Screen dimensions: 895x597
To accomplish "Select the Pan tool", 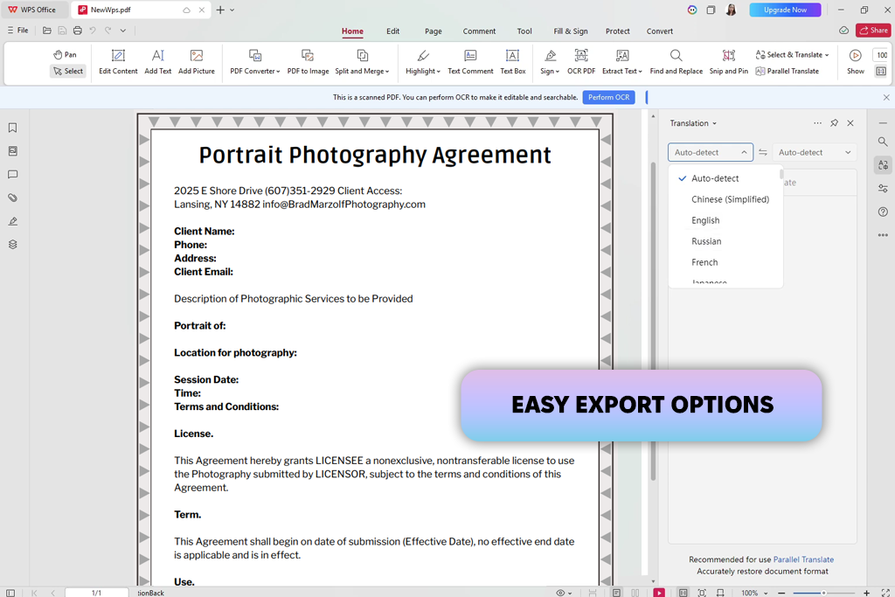I will tap(65, 54).
